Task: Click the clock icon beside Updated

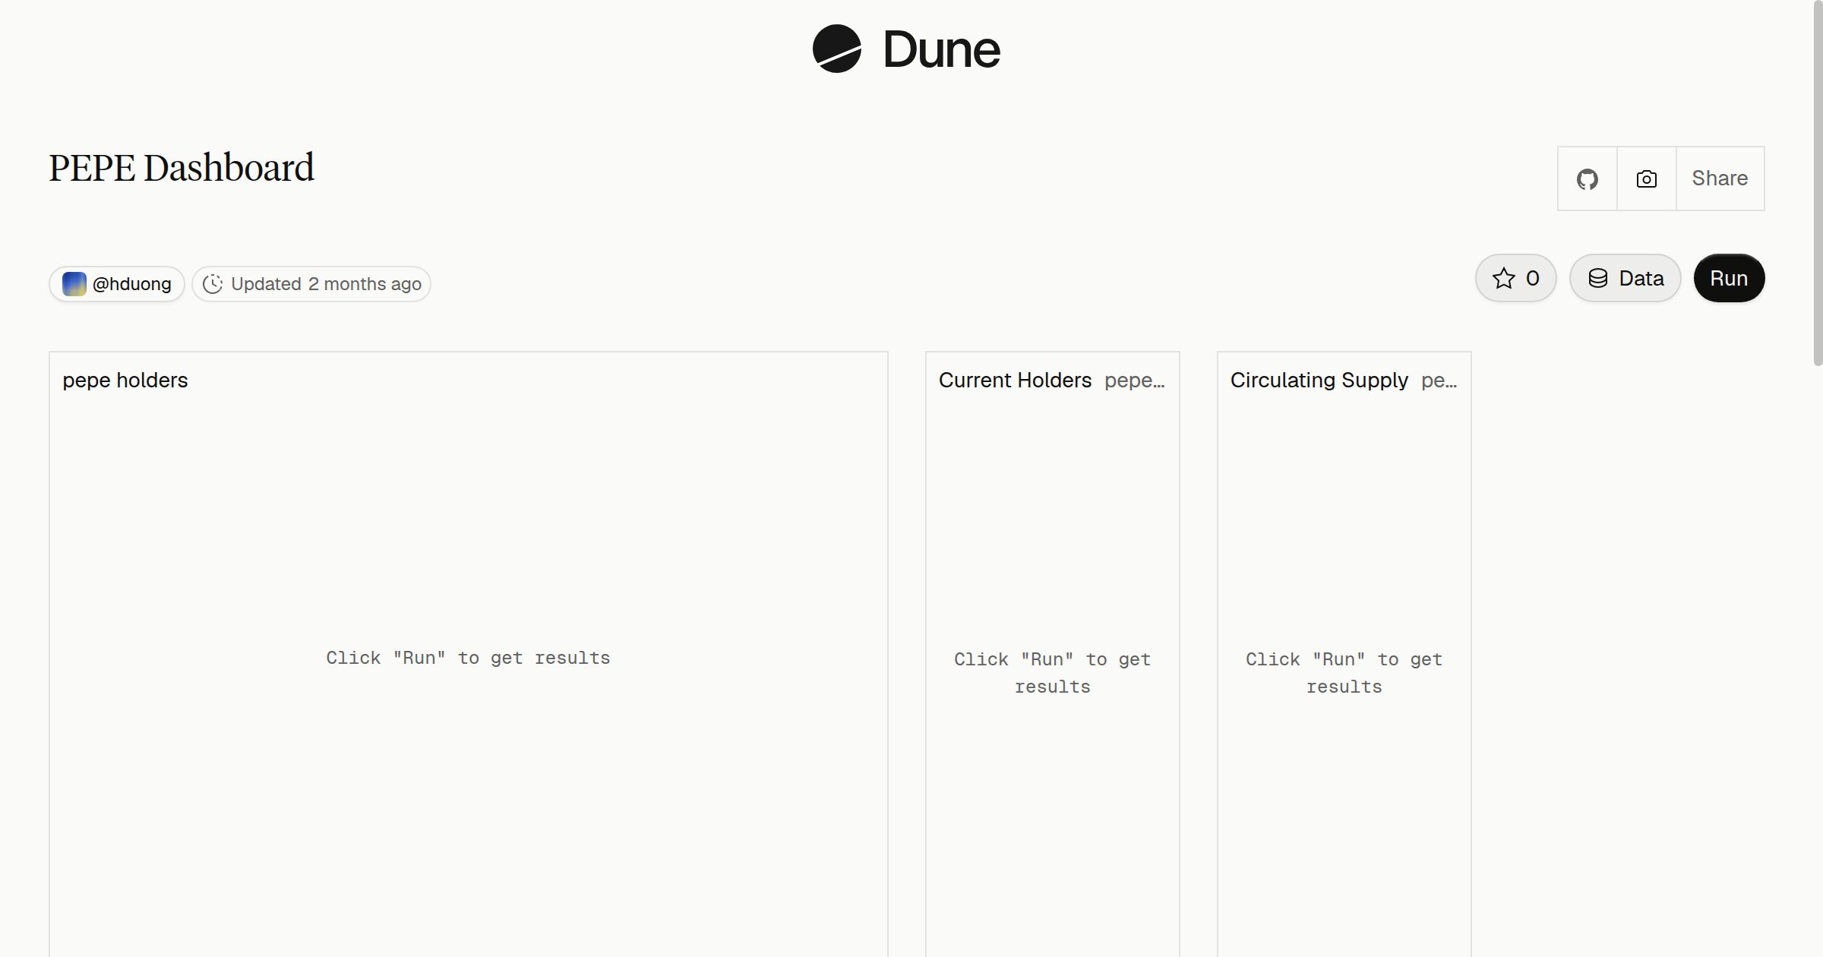Action: coord(213,284)
